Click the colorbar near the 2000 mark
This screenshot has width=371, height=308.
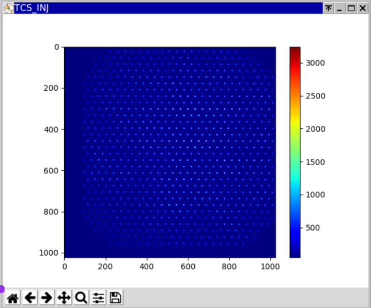[295, 129]
